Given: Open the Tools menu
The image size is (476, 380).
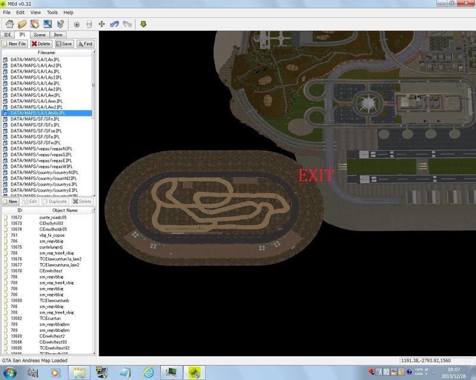Looking at the screenshot, I should (52, 12).
